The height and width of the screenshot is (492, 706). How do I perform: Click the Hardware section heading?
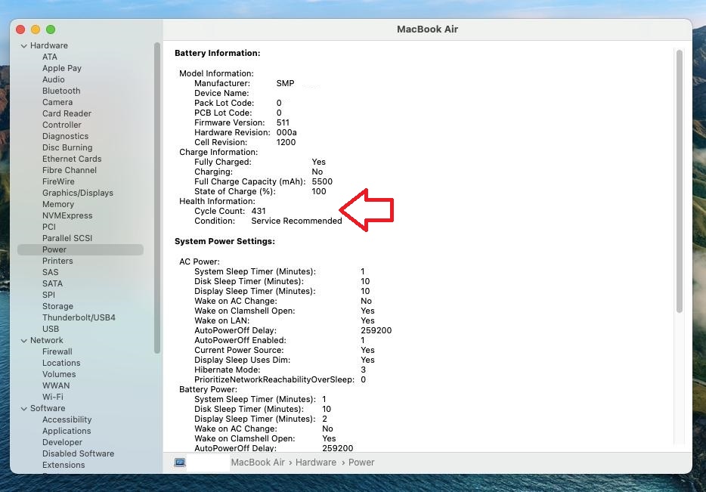(x=48, y=45)
